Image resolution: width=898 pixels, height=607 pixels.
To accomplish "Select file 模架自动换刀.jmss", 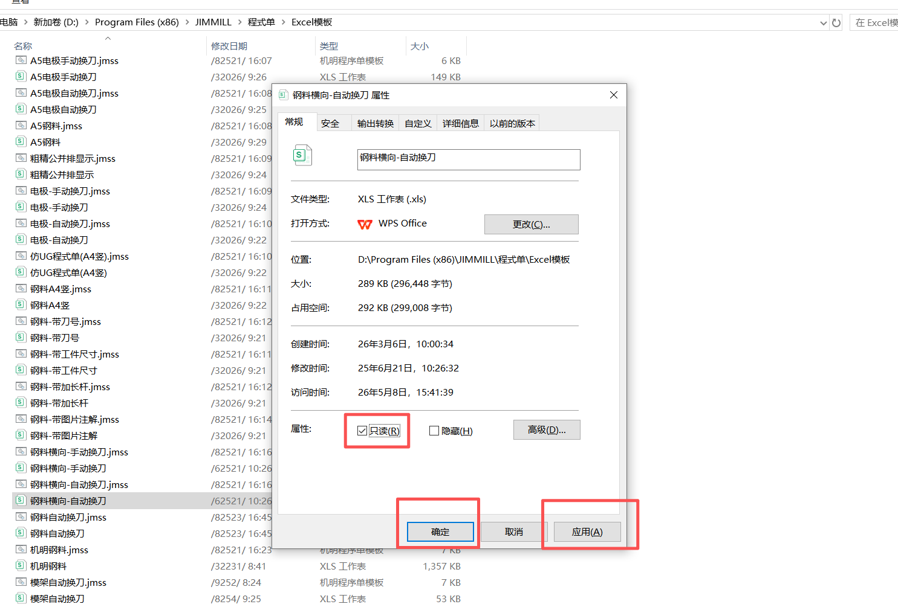I will [68, 582].
